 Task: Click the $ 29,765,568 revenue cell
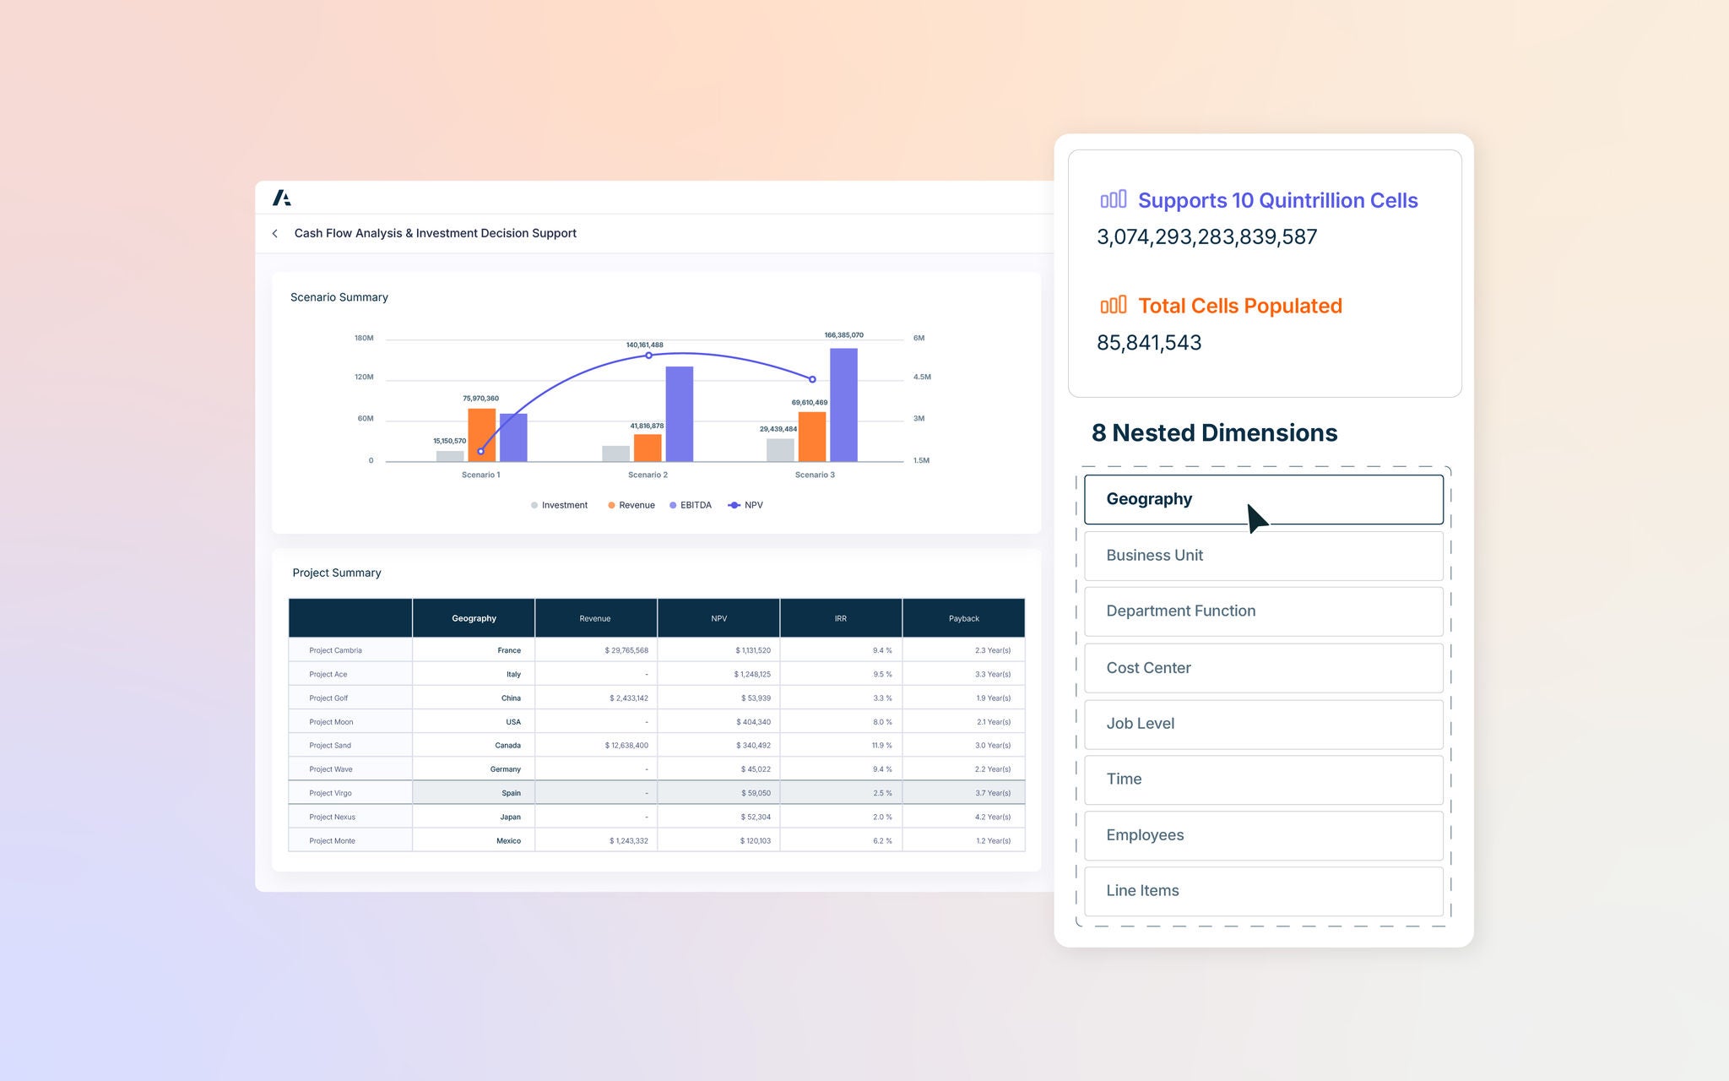596,650
